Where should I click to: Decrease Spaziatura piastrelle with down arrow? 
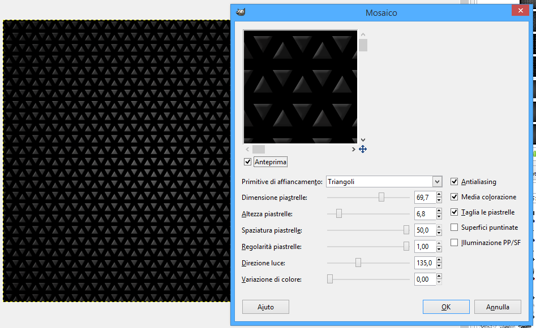click(x=439, y=233)
